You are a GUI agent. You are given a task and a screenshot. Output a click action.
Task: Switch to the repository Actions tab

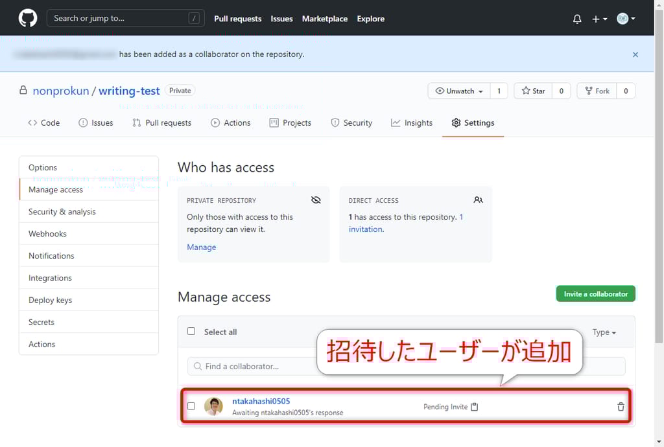[x=231, y=122]
